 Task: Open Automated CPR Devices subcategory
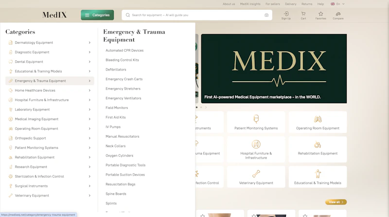point(124,51)
